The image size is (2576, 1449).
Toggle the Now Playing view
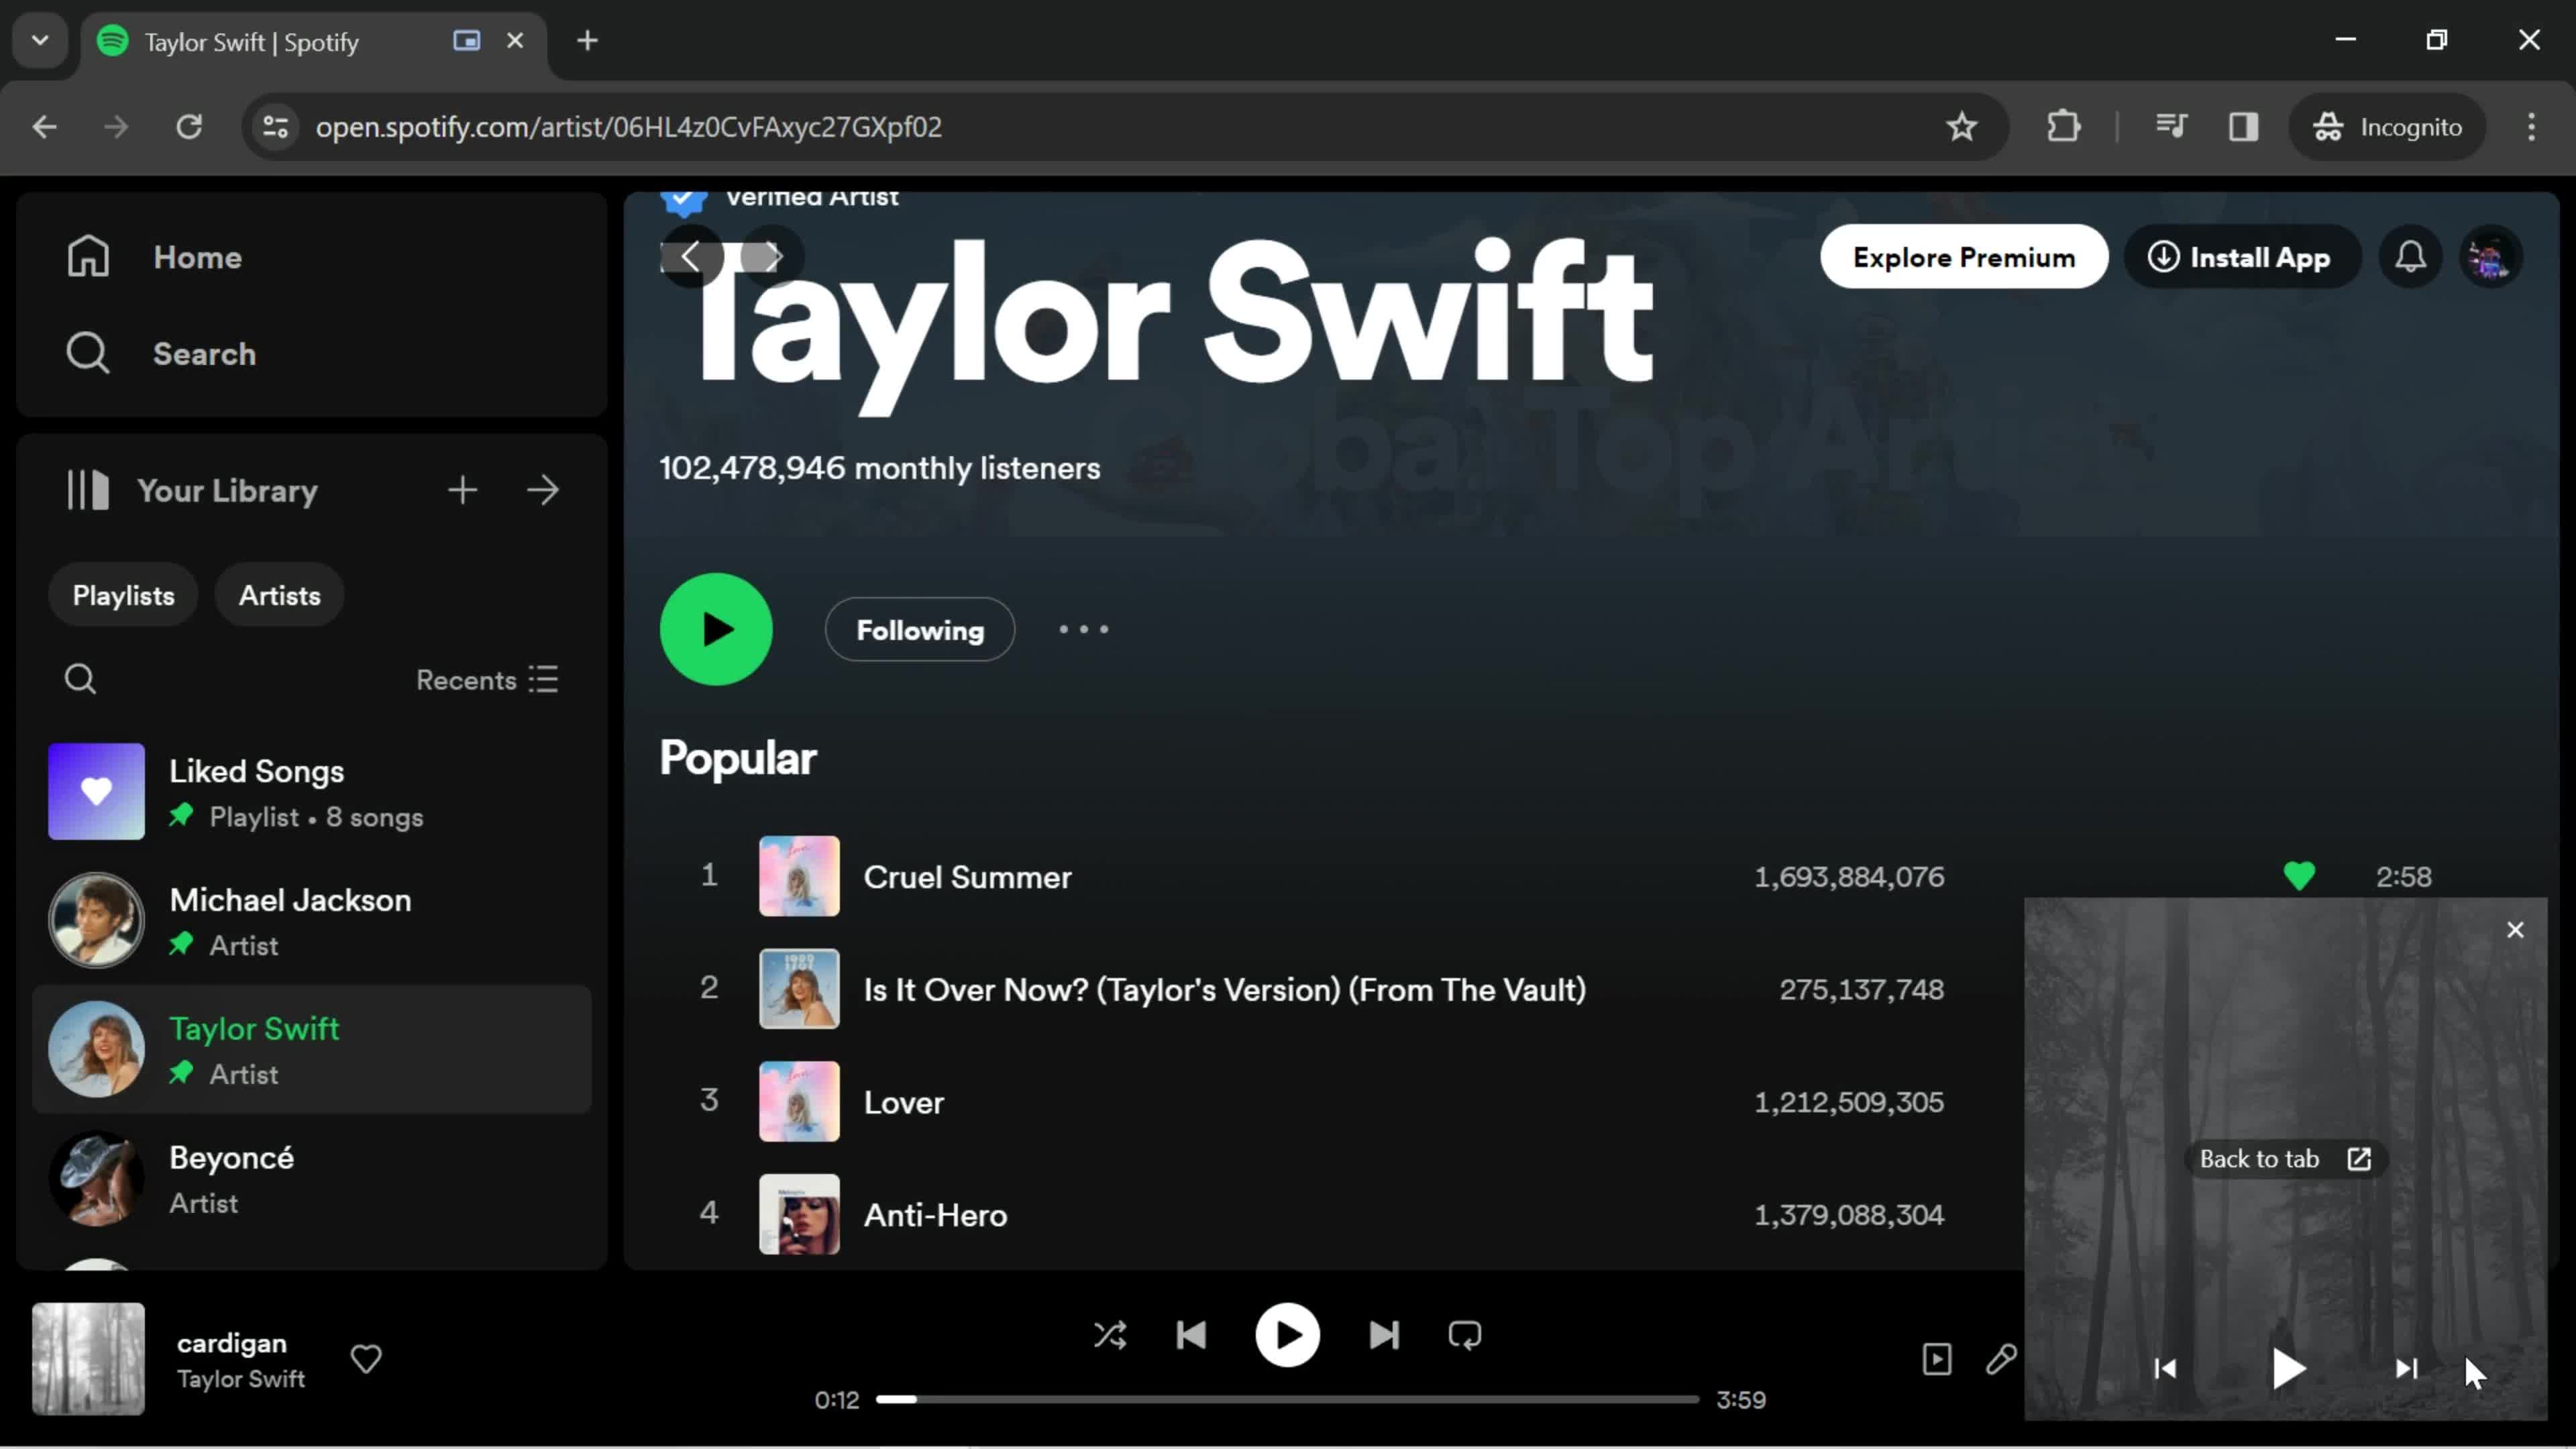pos(1937,1359)
